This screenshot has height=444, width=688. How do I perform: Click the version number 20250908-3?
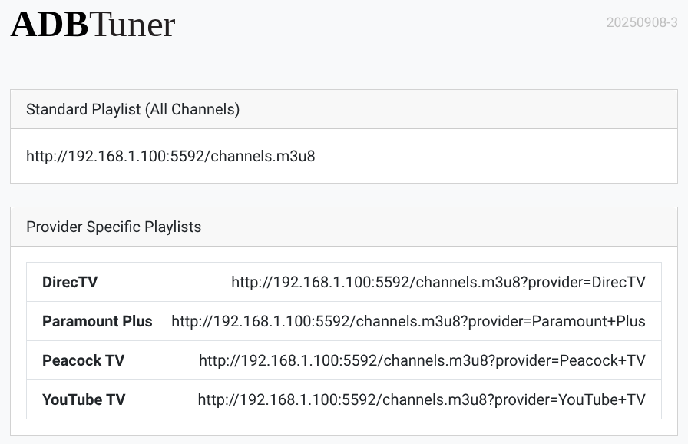click(x=641, y=23)
